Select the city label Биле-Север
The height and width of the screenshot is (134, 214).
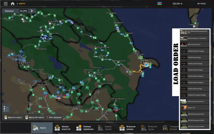tap(106, 83)
